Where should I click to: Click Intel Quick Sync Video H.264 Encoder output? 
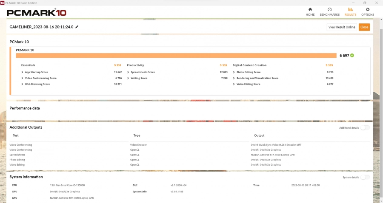point(276,145)
